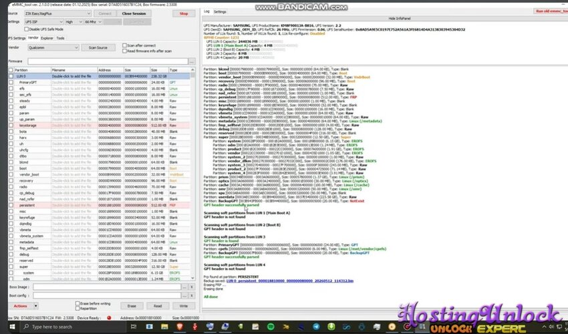The width and height of the screenshot is (568, 334).
Task: Clear the Boot Image field with X
Action: pyautogui.click(x=192, y=287)
